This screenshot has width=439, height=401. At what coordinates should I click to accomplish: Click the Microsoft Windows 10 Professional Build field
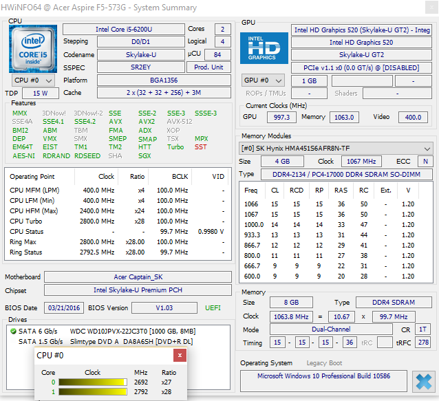click(x=323, y=381)
